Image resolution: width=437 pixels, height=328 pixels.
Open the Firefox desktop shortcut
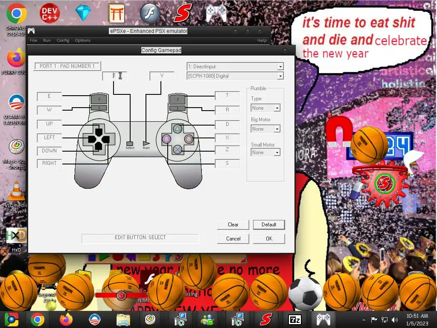point(16,58)
